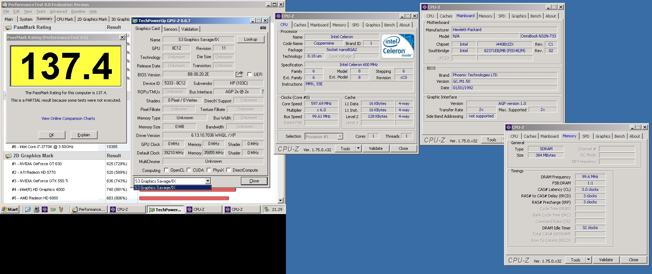Click the BIOS share/export icon in GPU-Z
The image size is (652, 274).
pyautogui.click(x=239, y=74)
